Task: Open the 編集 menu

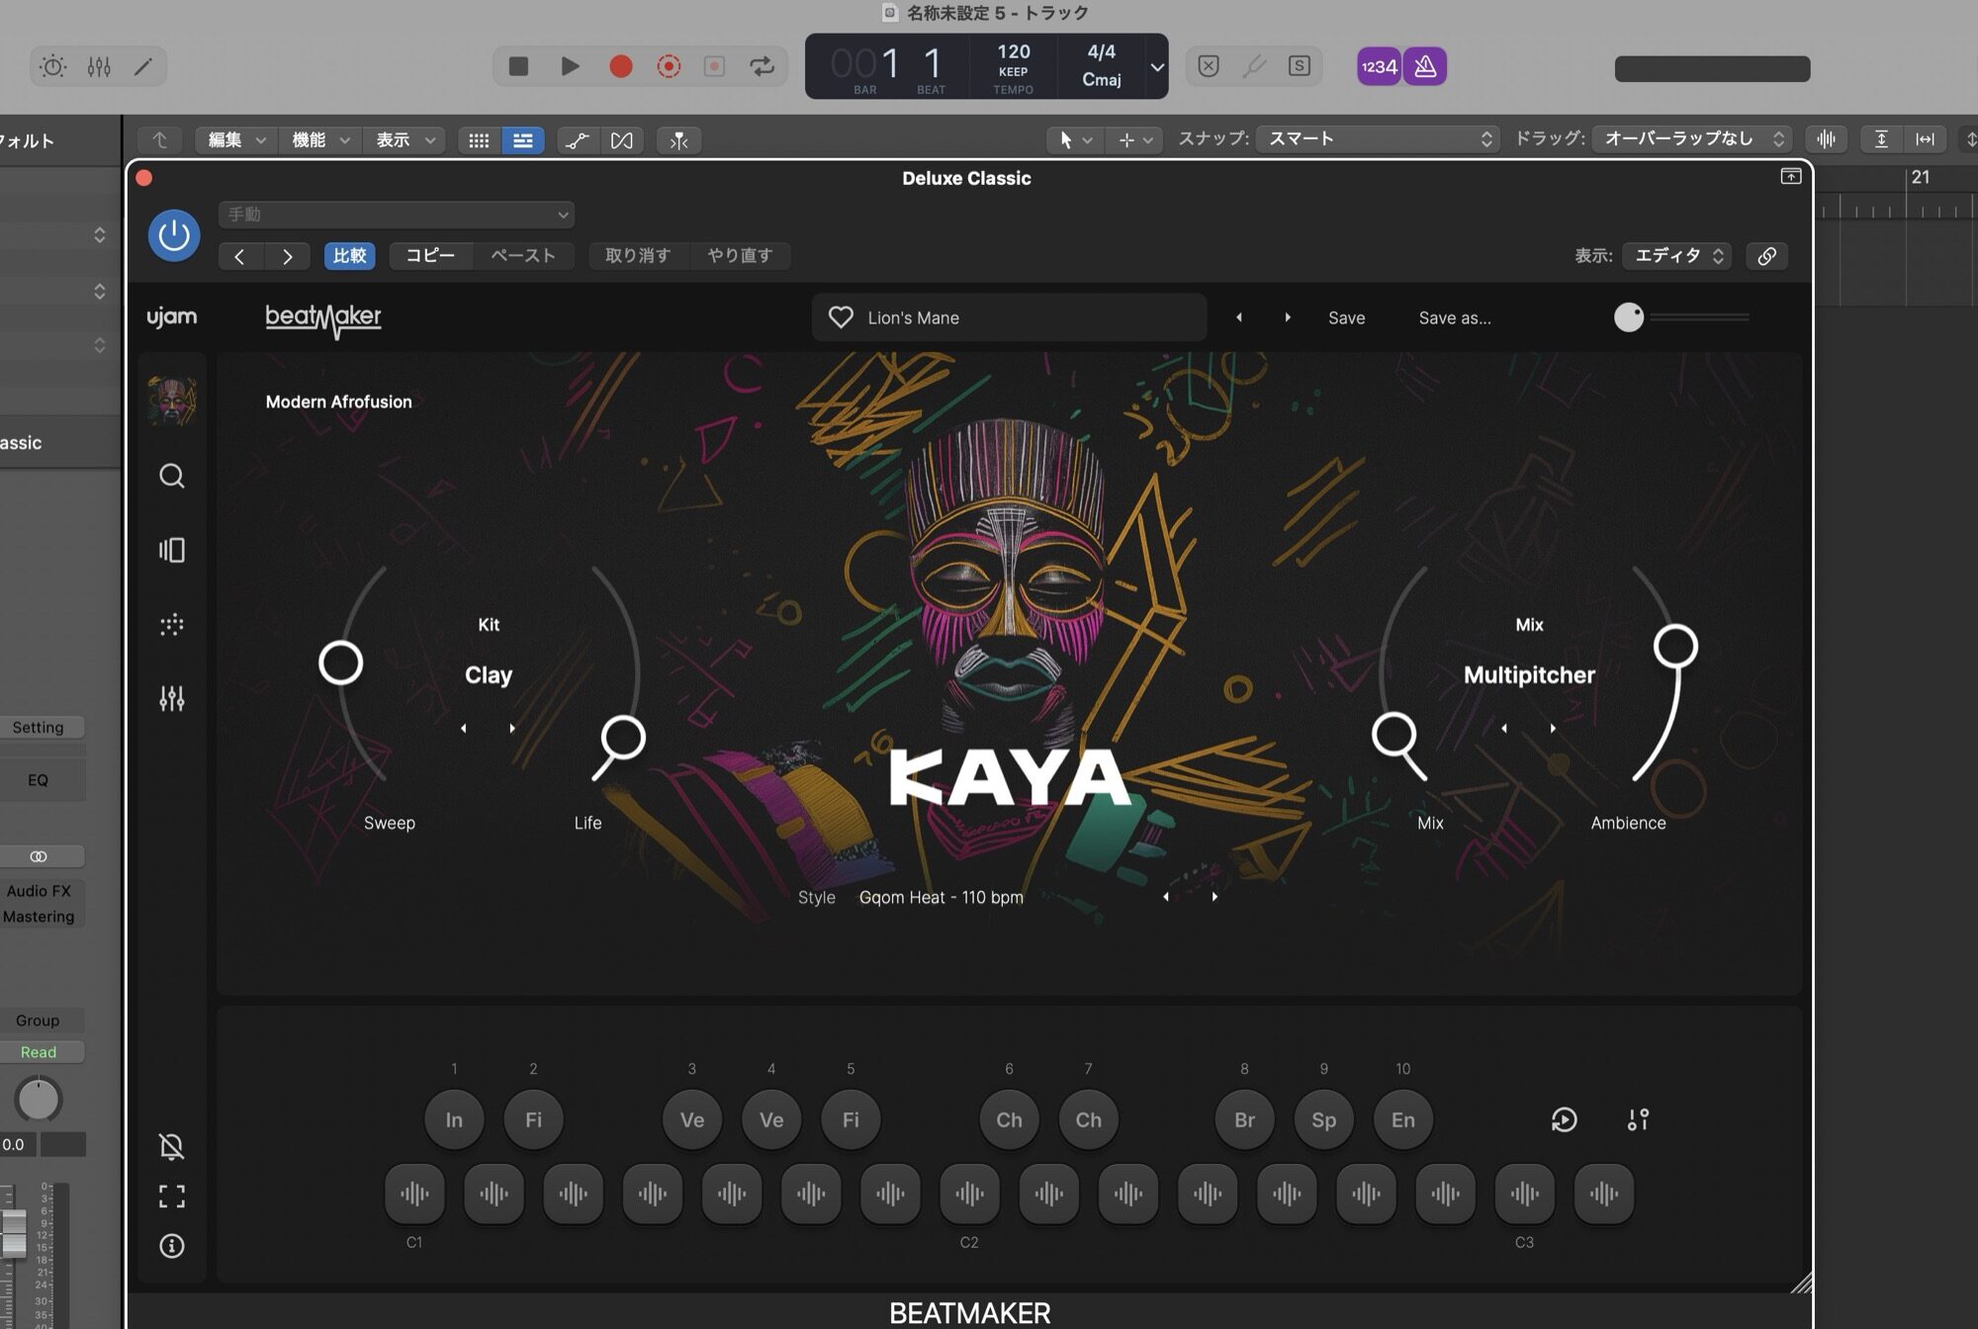Action: coord(236,140)
